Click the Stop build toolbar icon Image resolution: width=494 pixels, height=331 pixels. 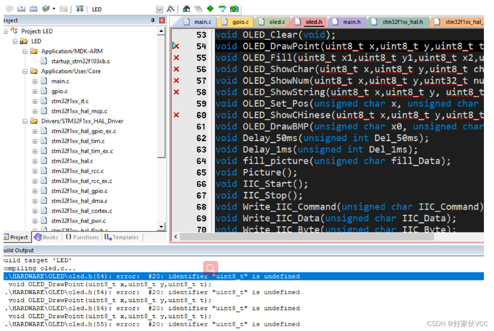click(63, 8)
